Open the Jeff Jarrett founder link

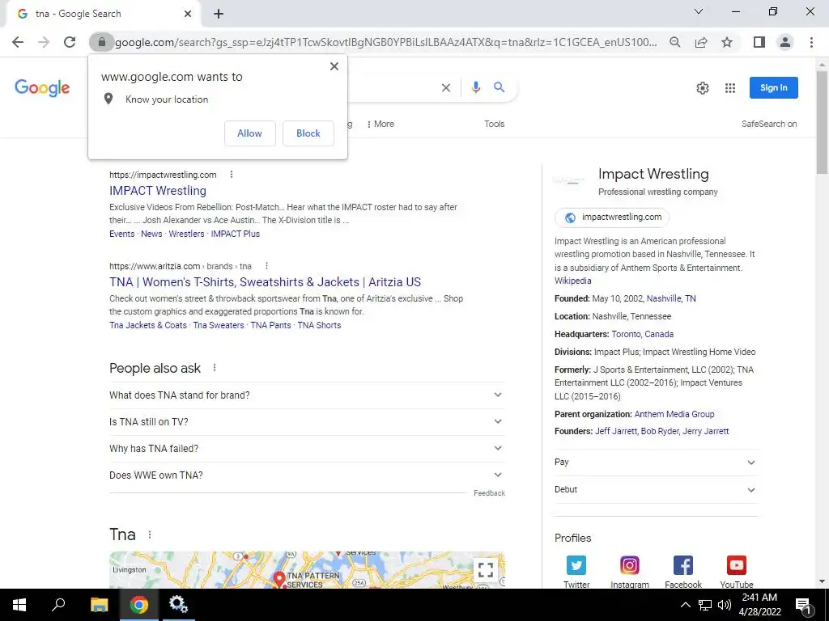(x=616, y=432)
